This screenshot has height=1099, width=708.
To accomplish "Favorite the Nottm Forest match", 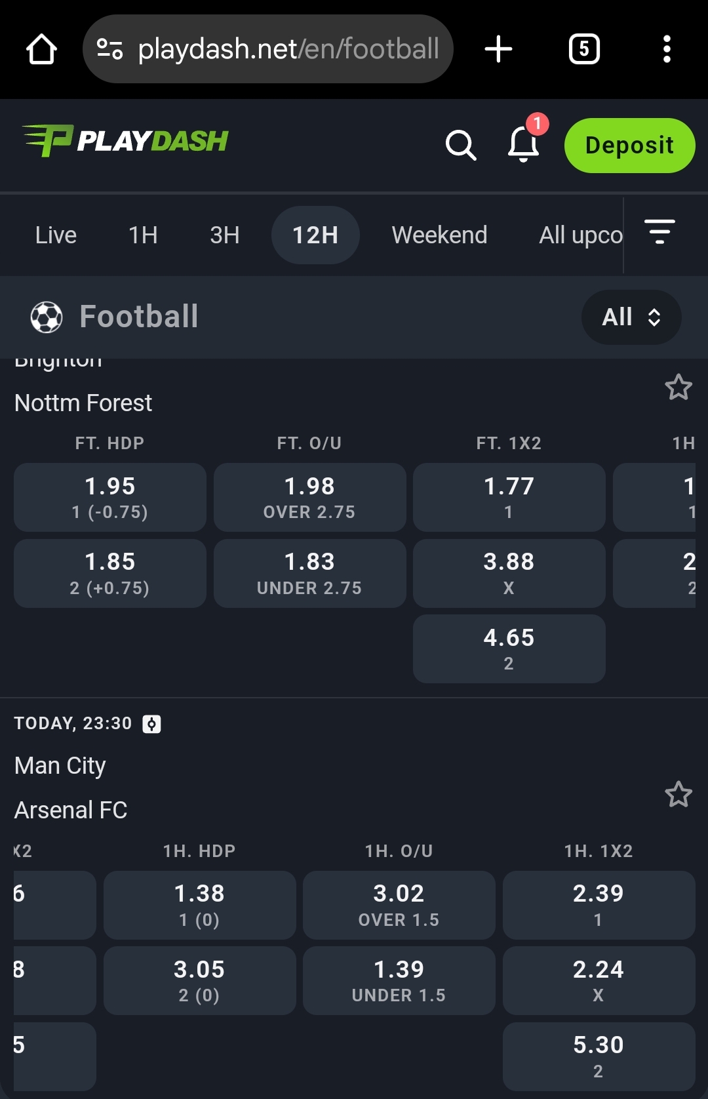I will (x=678, y=388).
